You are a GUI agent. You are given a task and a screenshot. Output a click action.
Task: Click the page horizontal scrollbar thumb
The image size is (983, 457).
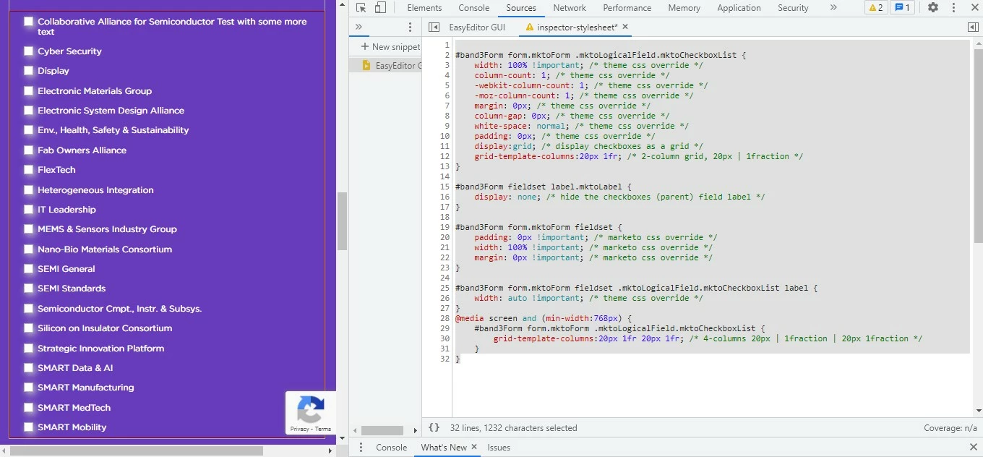click(136, 451)
